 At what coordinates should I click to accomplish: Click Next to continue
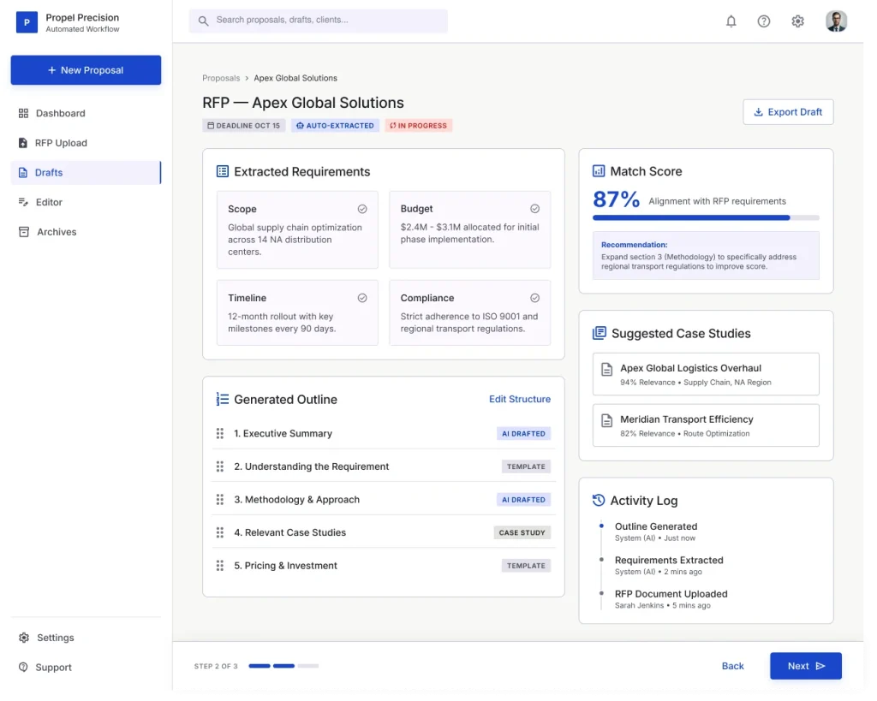(x=805, y=666)
